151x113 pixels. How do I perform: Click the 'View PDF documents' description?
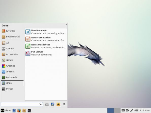coord(41,55)
